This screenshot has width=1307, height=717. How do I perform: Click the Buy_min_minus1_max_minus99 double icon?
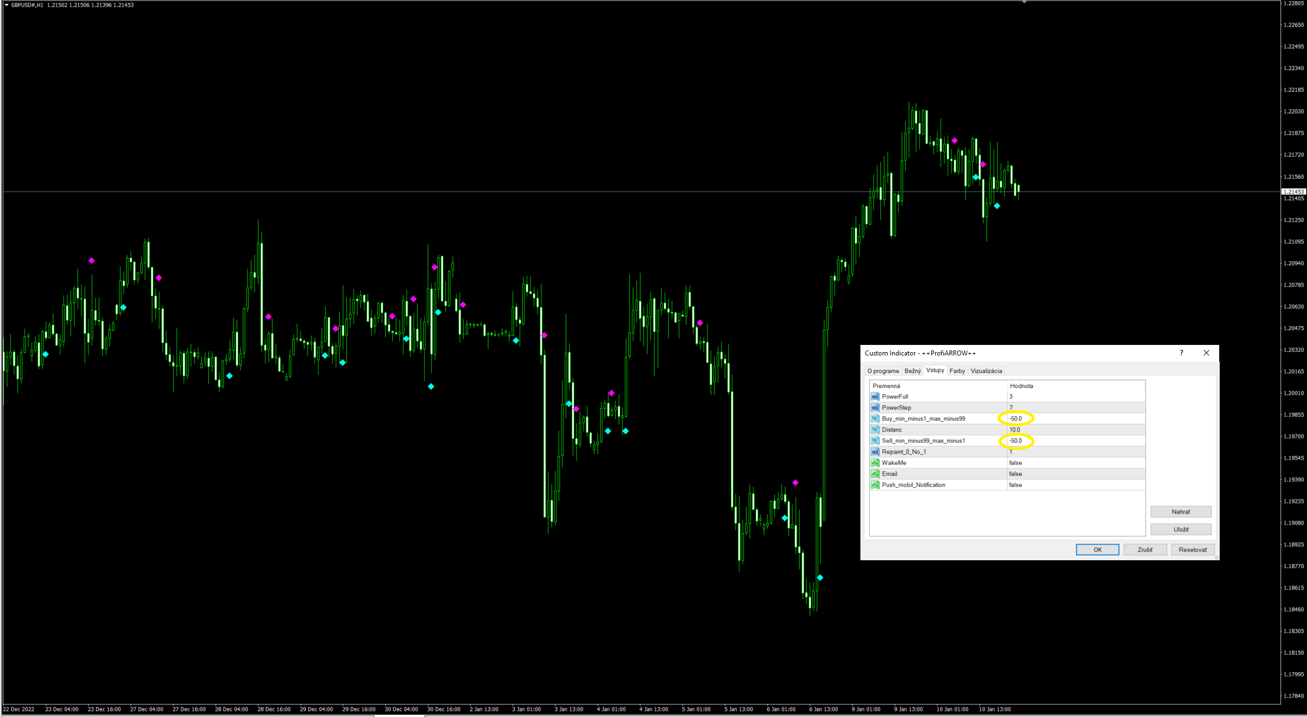875,418
